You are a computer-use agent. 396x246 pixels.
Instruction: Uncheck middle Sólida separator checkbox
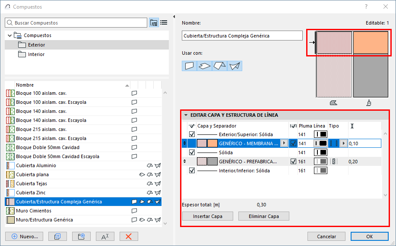[192, 153]
